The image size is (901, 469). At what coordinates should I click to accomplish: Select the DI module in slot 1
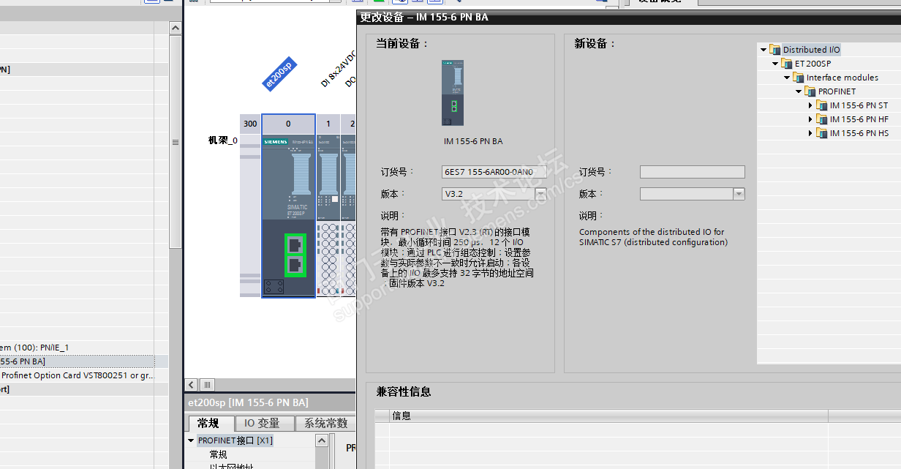(328, 216)
